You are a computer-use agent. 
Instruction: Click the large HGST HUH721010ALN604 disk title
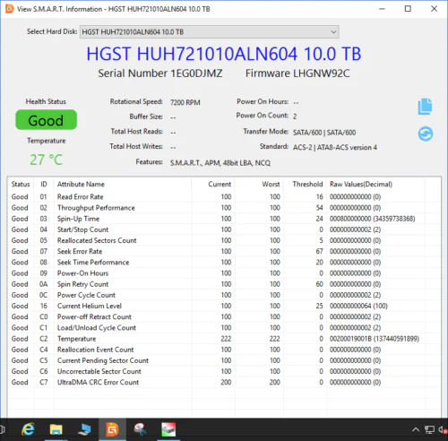coord(224,54)
